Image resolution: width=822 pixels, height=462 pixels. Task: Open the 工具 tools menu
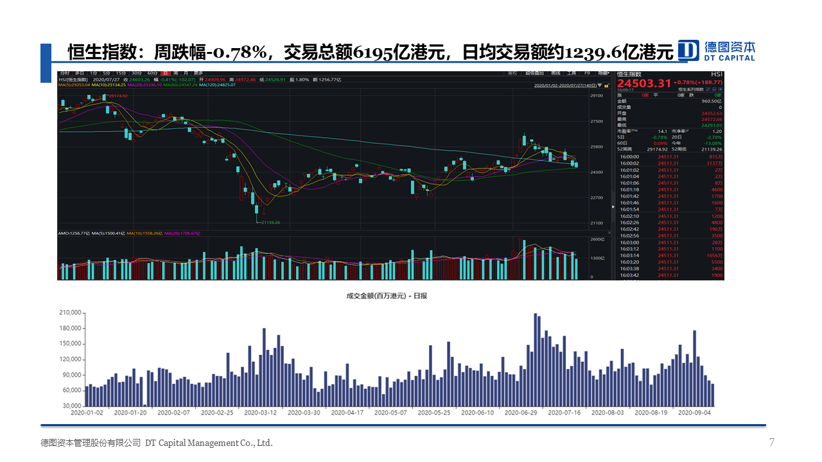tap(572, 73)
